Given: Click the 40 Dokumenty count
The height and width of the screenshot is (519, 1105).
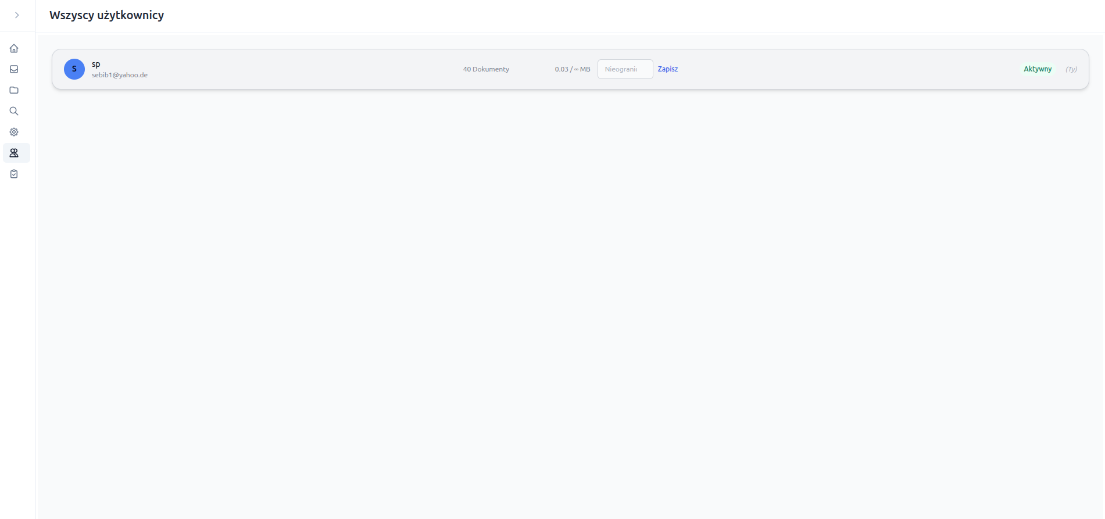Looking at the screenshot, I should click(486, 69).
